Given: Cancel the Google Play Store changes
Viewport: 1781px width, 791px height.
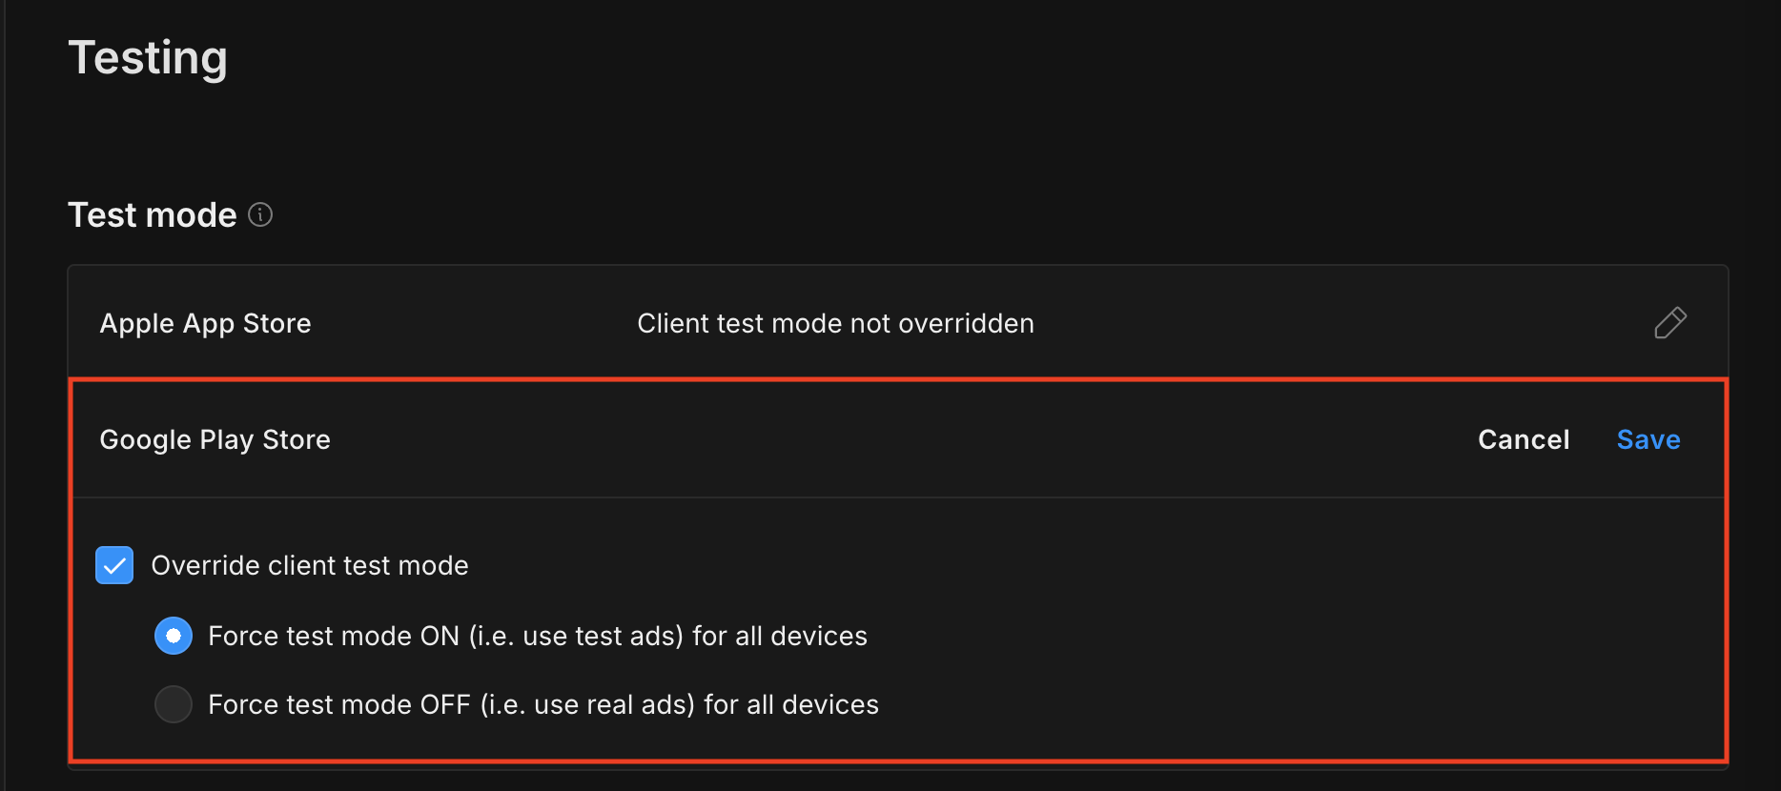Looking at the screenshot, I should coord(1523,439).
